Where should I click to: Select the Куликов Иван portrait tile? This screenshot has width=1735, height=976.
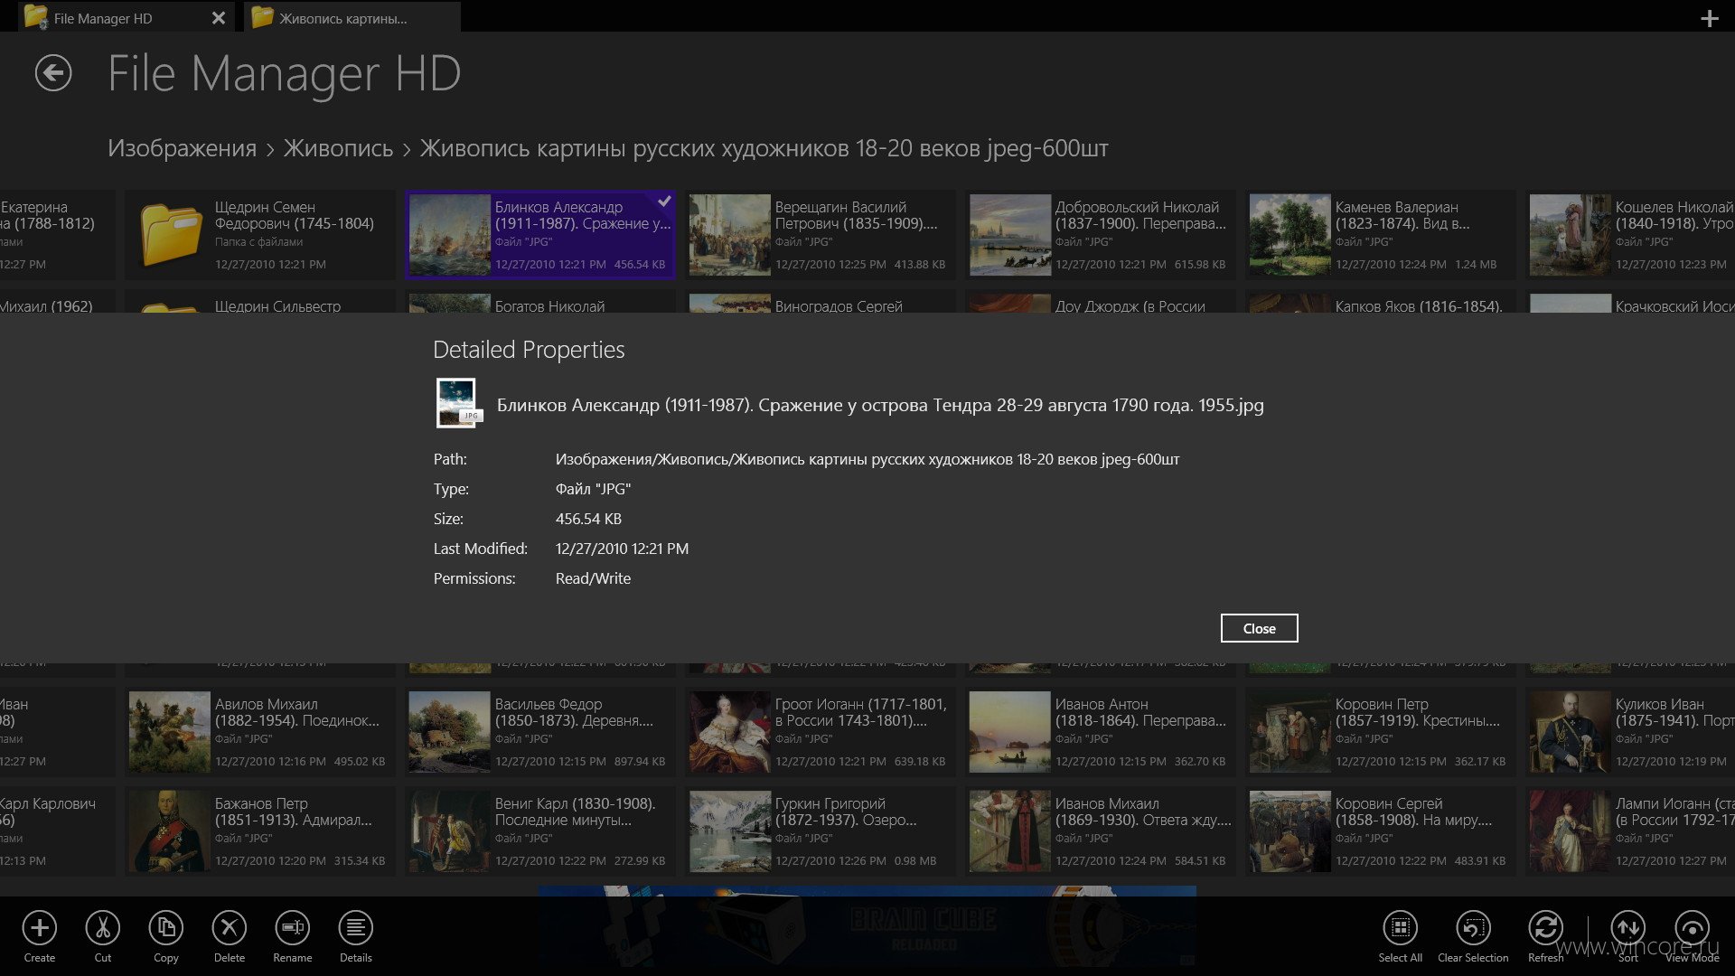[1631, 732]
